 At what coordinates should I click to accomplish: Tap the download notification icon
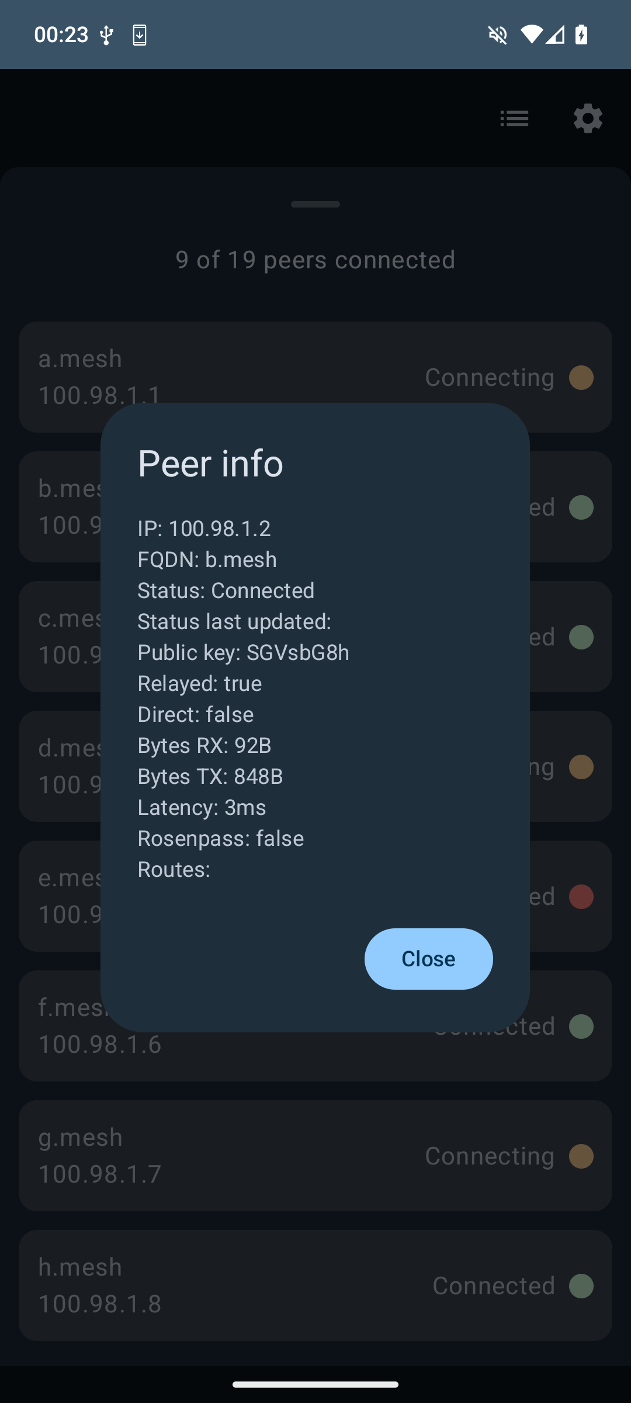point(140,35)
